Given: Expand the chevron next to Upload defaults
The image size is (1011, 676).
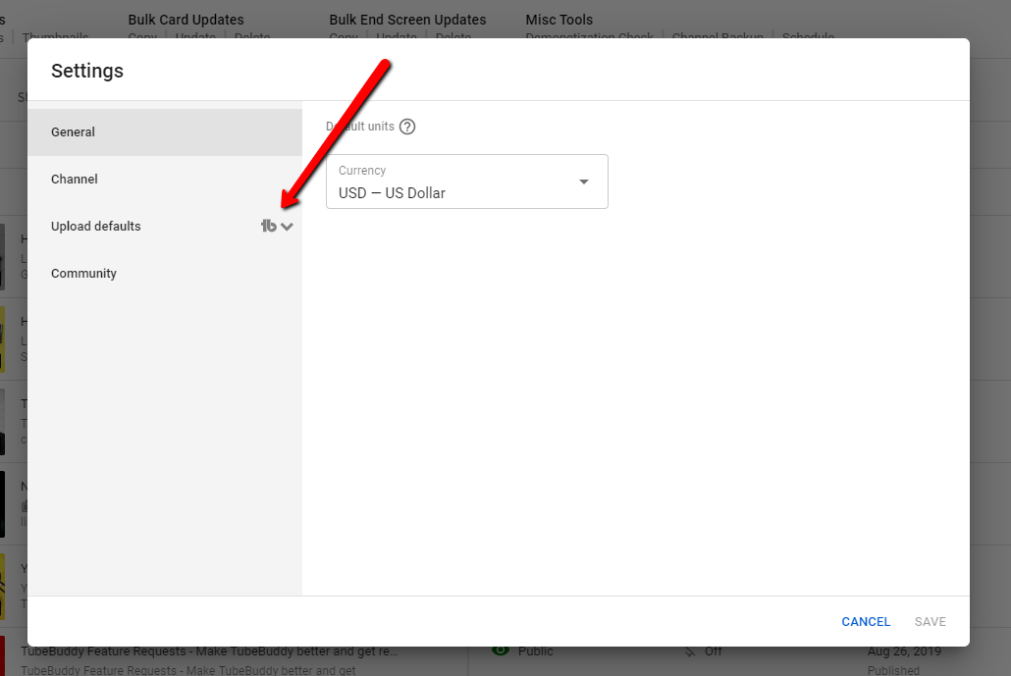Looking at the screenshot, I should point(287,227).
